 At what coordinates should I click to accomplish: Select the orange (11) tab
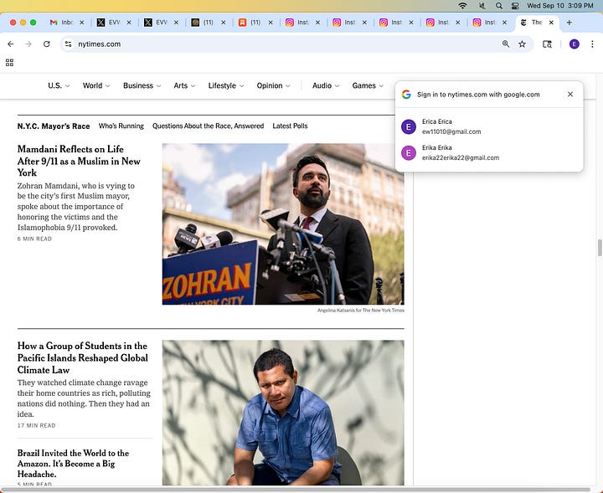point(255,23)
